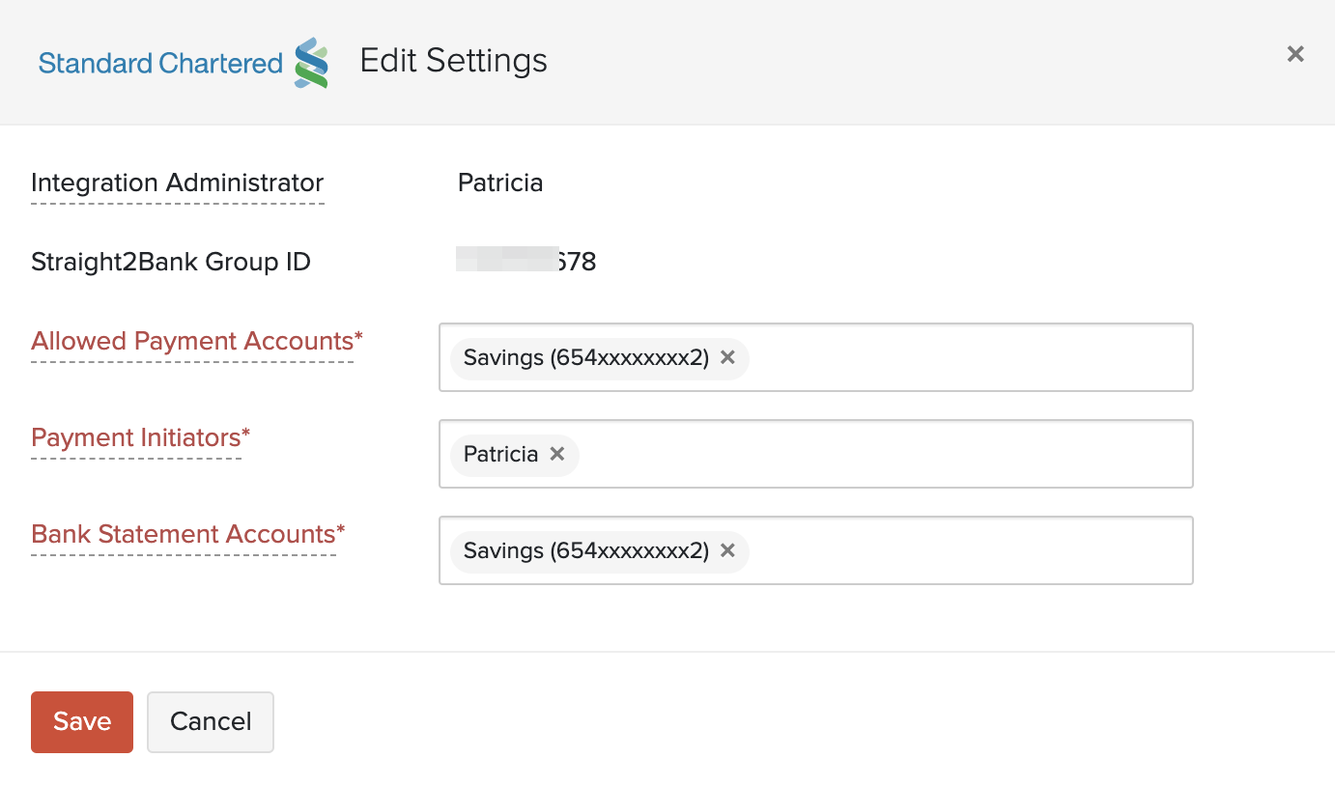Remove Savings account from Allowed Payment Accounts
The image size is (1335, 786).
(x=727, y=357)
